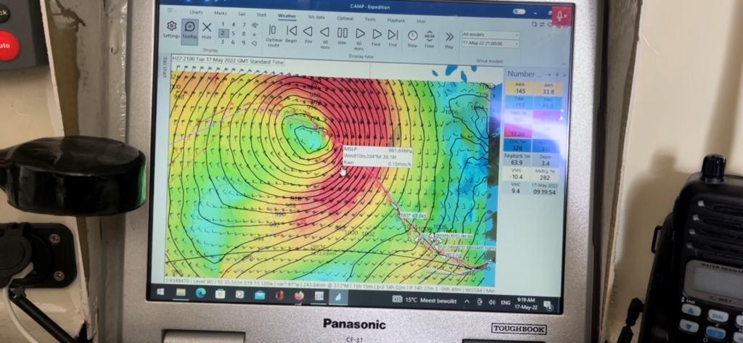
Task: Open File Explorer from the taskbar
Action: (181, 293)
